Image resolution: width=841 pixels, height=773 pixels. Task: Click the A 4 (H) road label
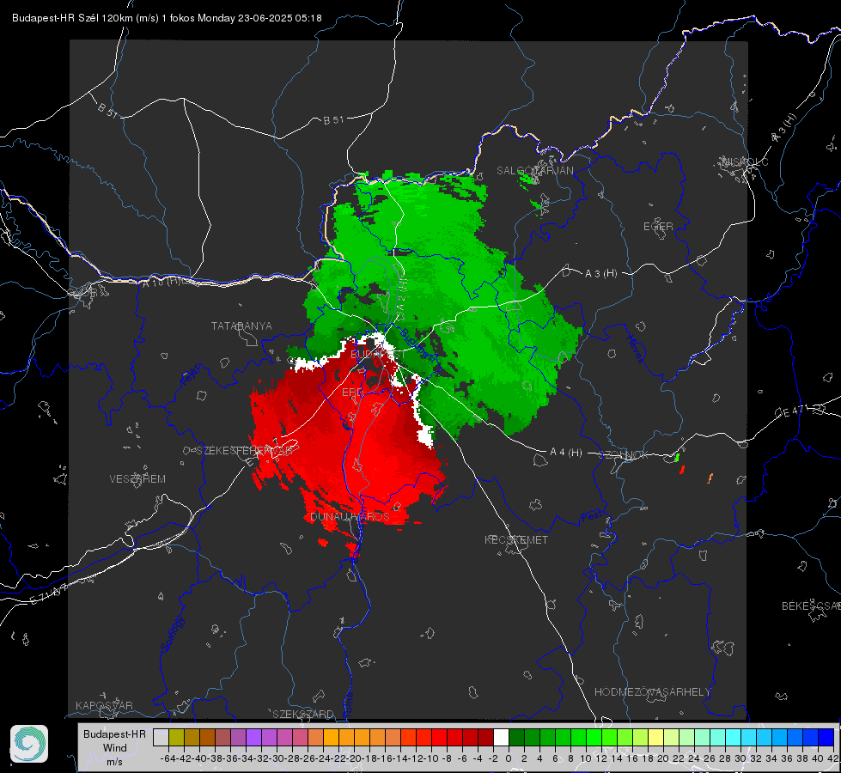tap(566, 453)
